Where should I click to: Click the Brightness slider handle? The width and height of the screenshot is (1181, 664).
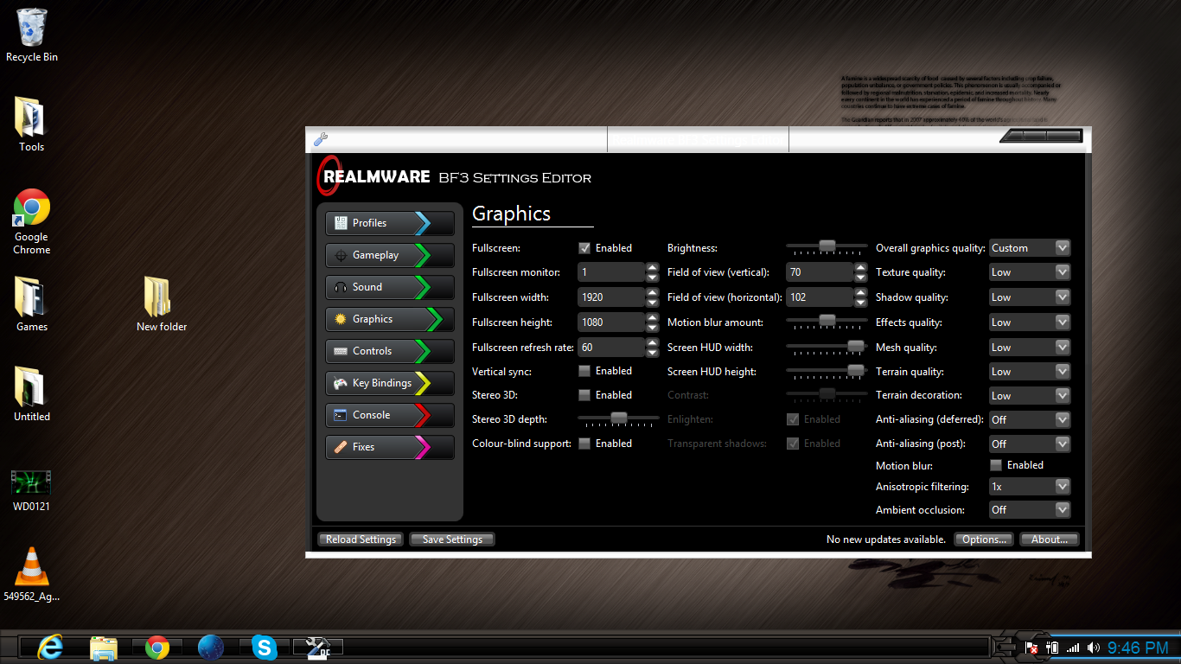tap(827, 246)
